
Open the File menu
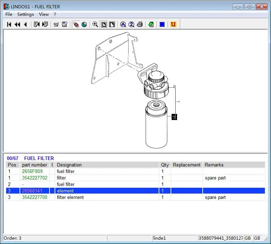[x=9, y=14]
